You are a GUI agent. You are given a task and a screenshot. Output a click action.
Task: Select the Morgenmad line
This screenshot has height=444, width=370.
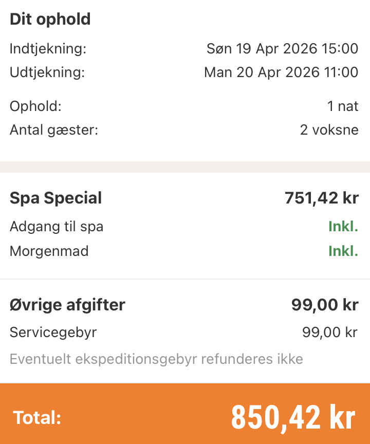click(49, 251)
